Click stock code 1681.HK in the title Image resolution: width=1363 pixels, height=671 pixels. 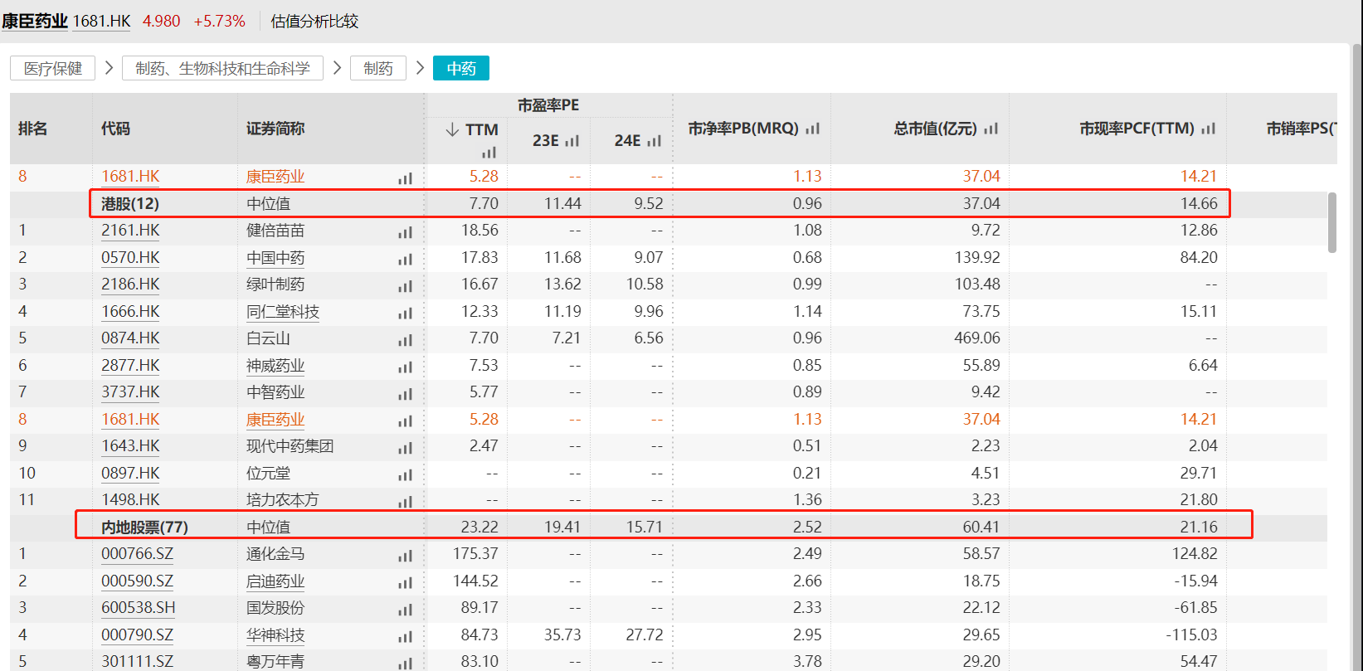101,21
